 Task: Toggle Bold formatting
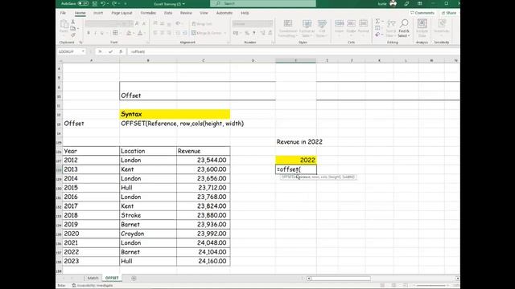[89, 33]
